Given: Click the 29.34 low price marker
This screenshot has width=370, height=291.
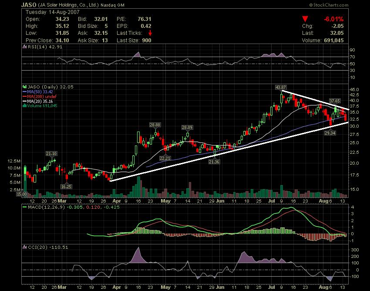Looking at the screenshot, I should 330,133.
